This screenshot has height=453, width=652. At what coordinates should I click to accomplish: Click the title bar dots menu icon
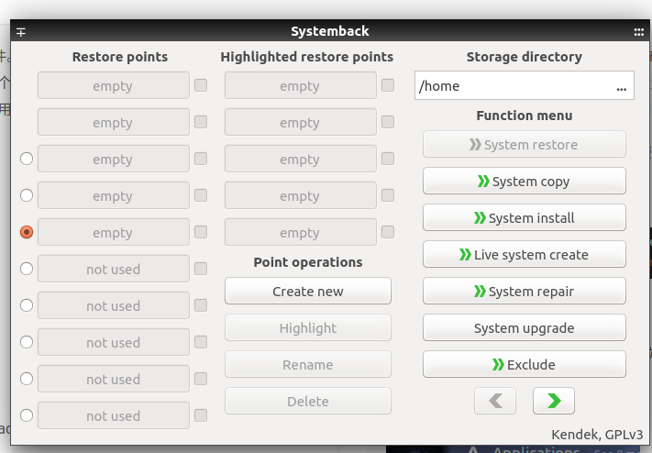tap(639, 32)
